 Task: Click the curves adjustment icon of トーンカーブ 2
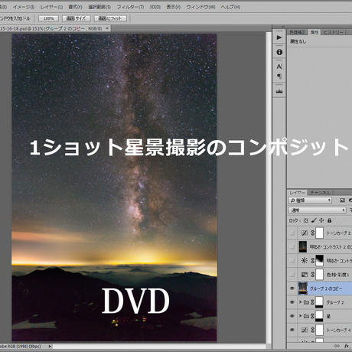tap(305, 233)
